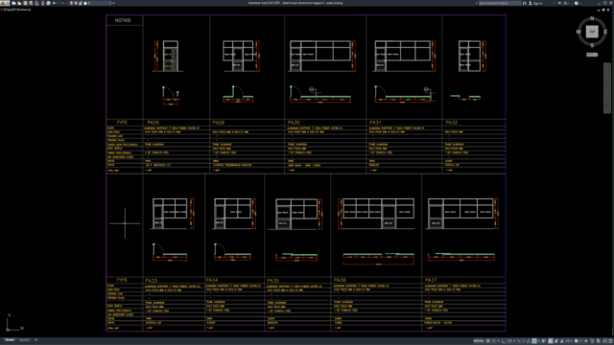This screenshot has height=345, width=614.
Task: Click the annotation monitor plus icon
Action: (x=586, y=341)
